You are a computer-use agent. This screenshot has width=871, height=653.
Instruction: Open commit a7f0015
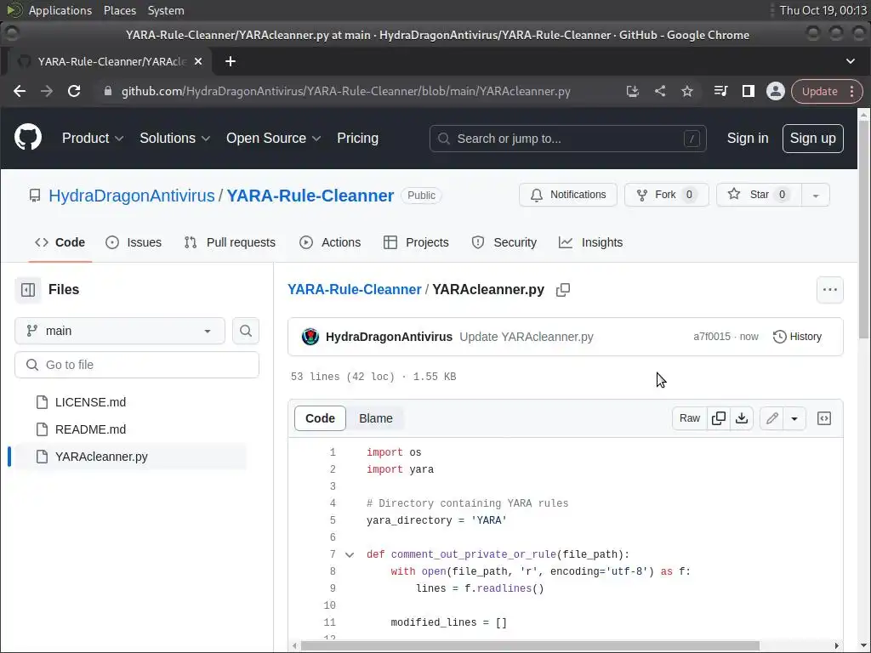click(712, 337)
